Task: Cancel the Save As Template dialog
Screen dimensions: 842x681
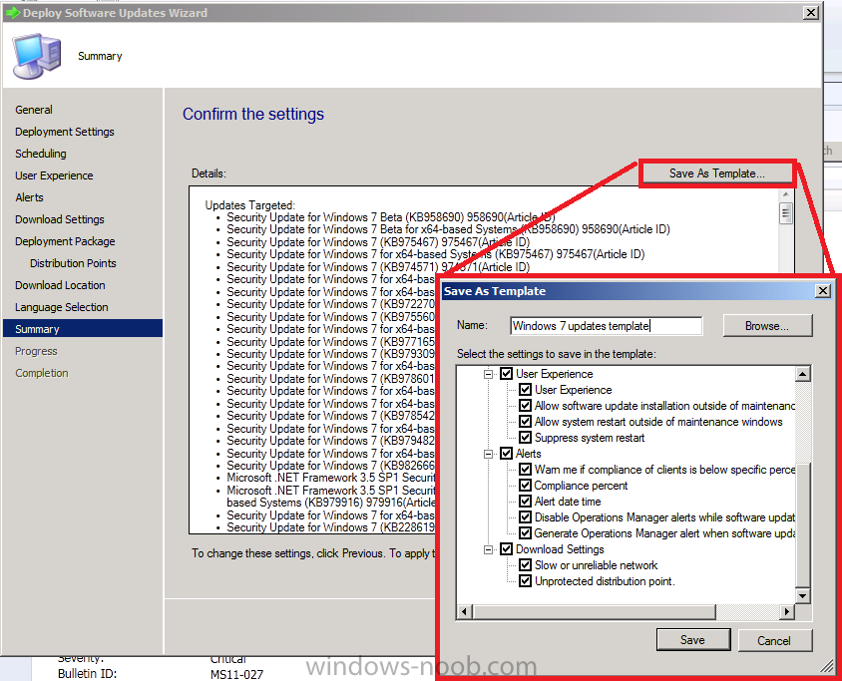Action: pyautogui.click(x=774, y=640)
